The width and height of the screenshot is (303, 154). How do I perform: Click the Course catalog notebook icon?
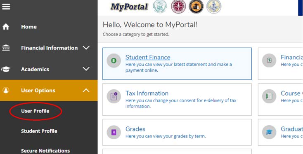(x=269, y=96)
